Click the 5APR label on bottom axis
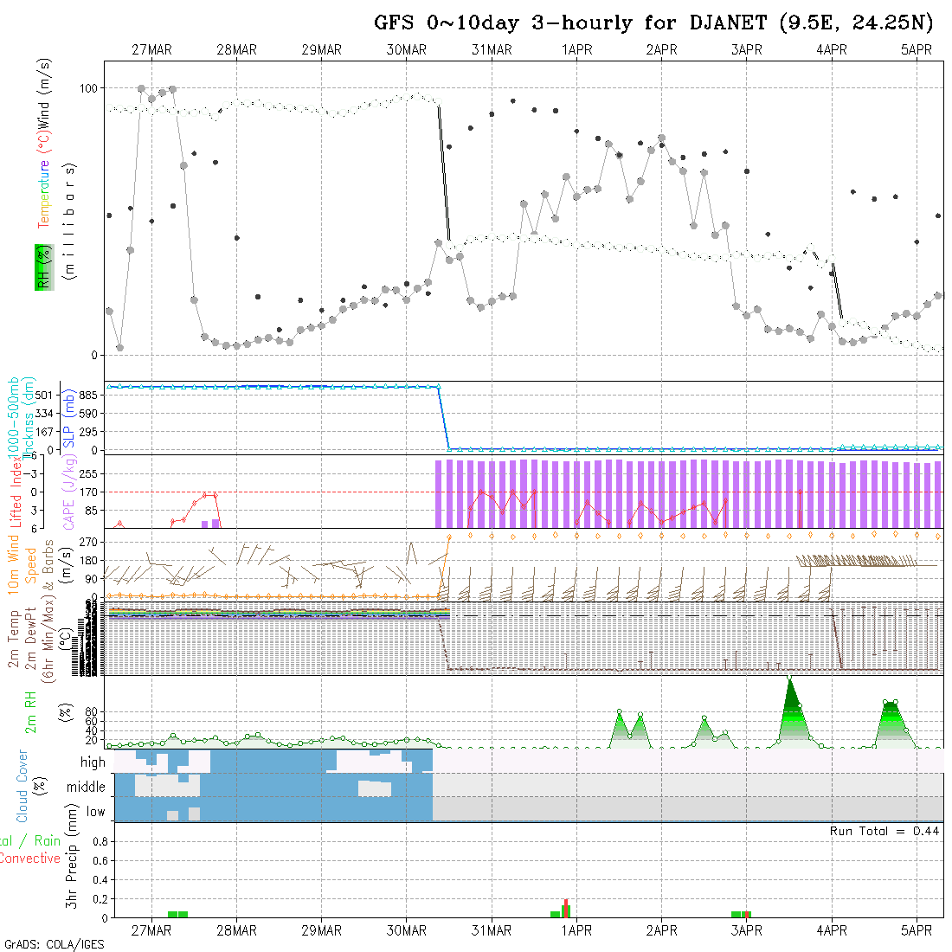The width and height of the screenshot is (952, 952). [x=916, y=930]
